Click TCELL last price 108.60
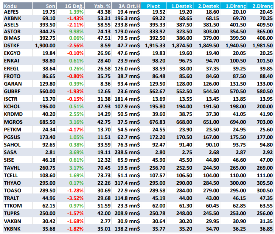The height and width of the screenshot is (234, 275). tap(48, 175)
